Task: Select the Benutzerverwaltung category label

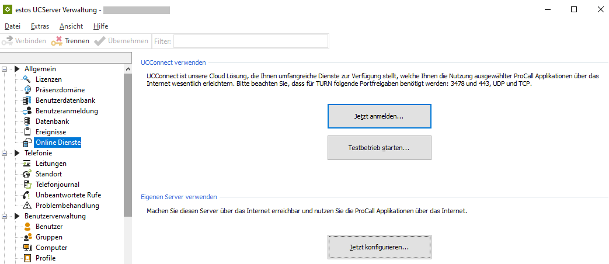Action: coord(55,216)
